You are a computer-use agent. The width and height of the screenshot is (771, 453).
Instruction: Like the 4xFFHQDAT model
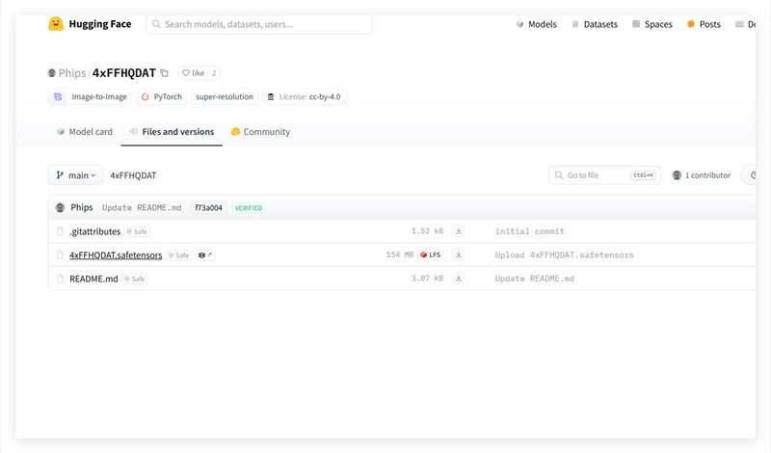(194, 73)
